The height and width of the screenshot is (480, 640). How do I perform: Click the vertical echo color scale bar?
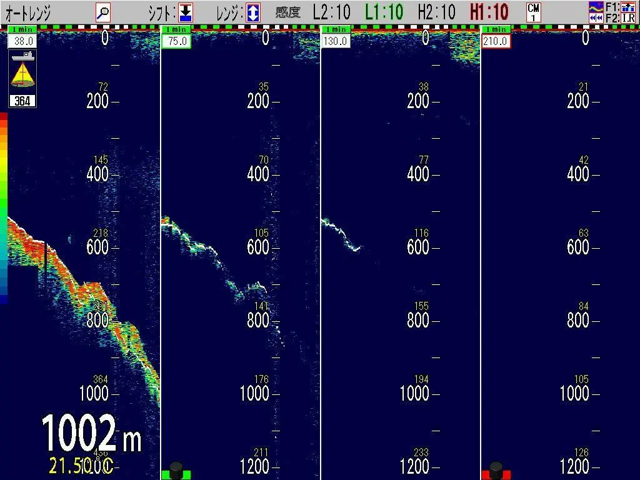[4, 208]
